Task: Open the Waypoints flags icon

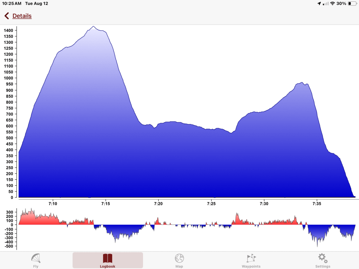Action: click(x=251, y=258)
